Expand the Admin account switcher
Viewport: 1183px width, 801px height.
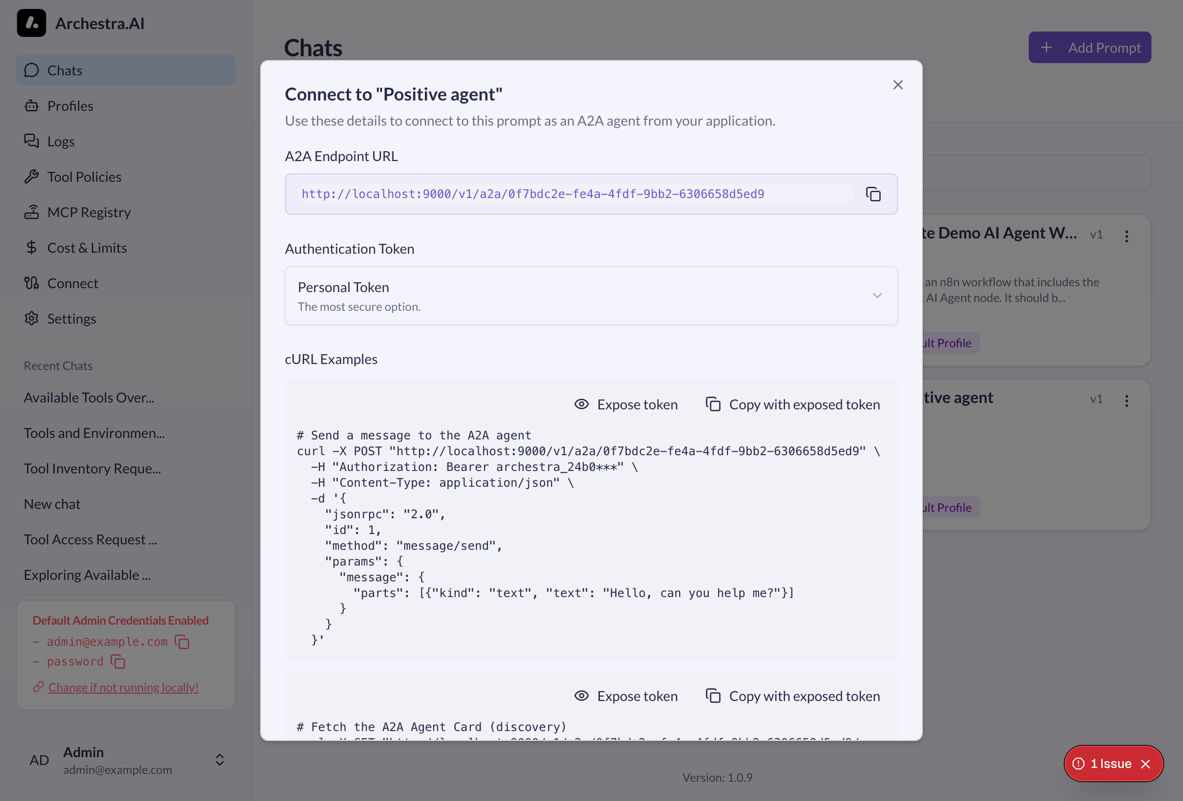click(x=219, y=760)
